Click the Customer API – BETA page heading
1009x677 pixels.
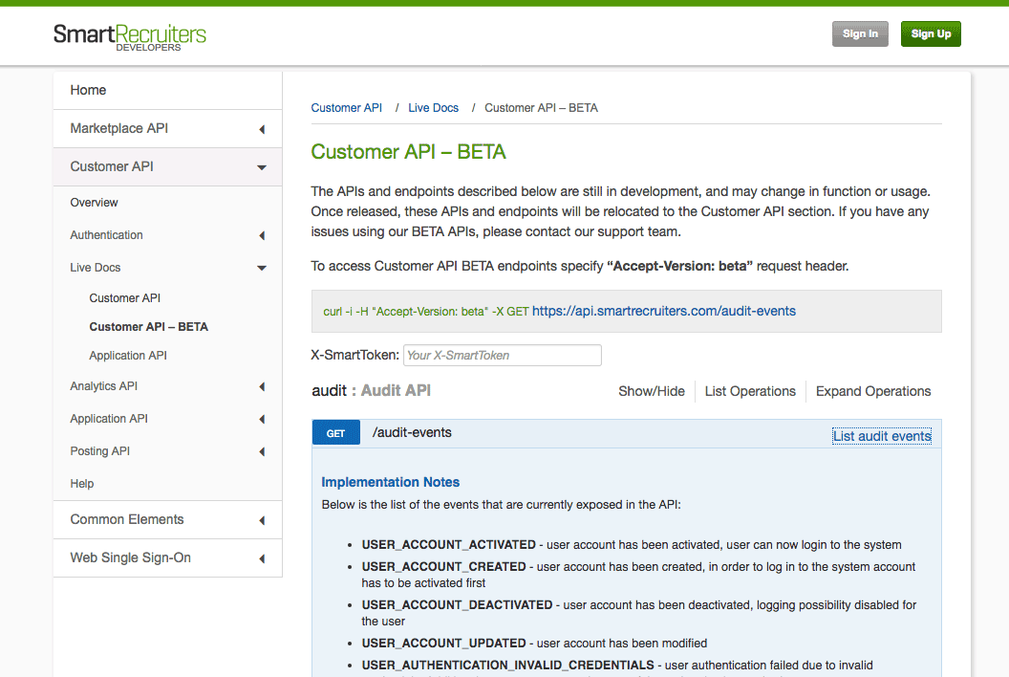click(x=409, y=152)
